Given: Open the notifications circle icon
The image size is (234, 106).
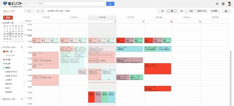Looking at the screenshot, I should (x=223, y=4).
